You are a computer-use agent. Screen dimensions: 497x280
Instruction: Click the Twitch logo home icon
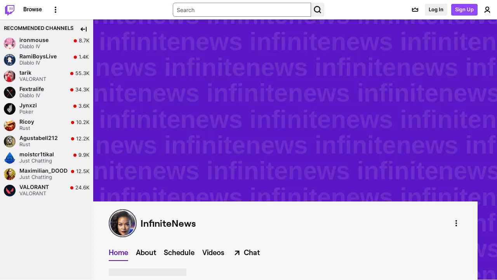click(10, 10)
